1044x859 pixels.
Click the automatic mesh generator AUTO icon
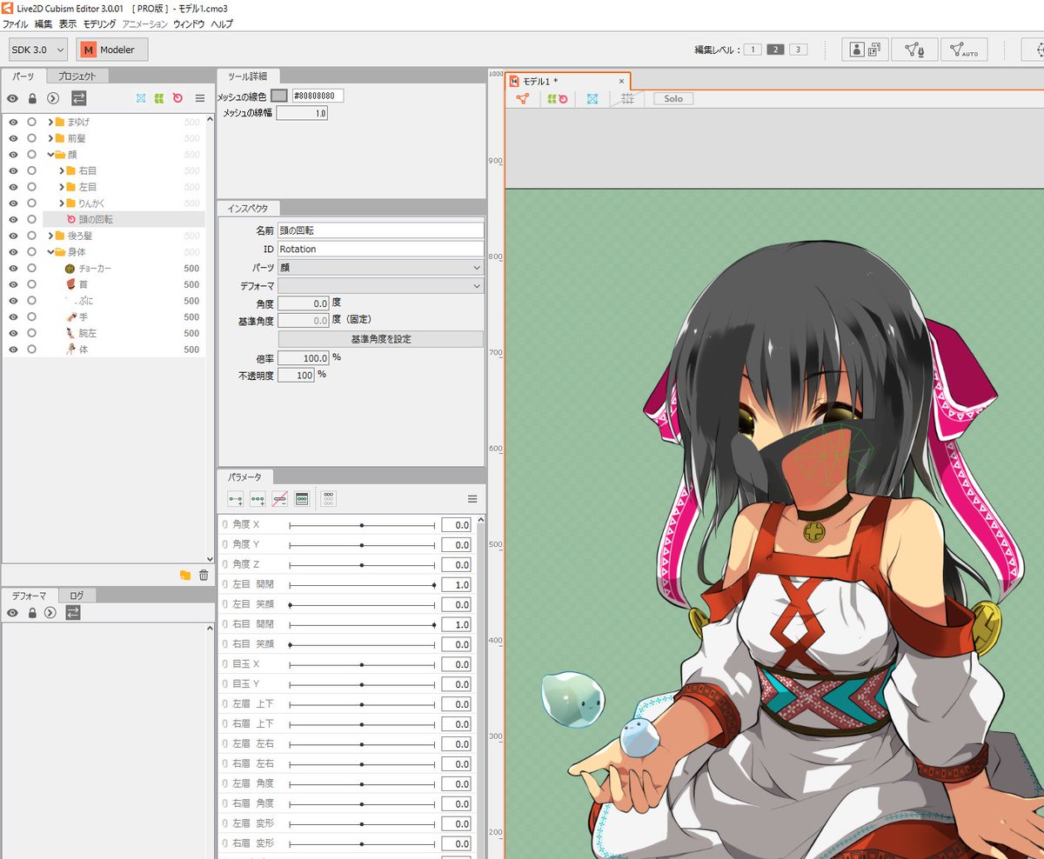pos(964,50)
